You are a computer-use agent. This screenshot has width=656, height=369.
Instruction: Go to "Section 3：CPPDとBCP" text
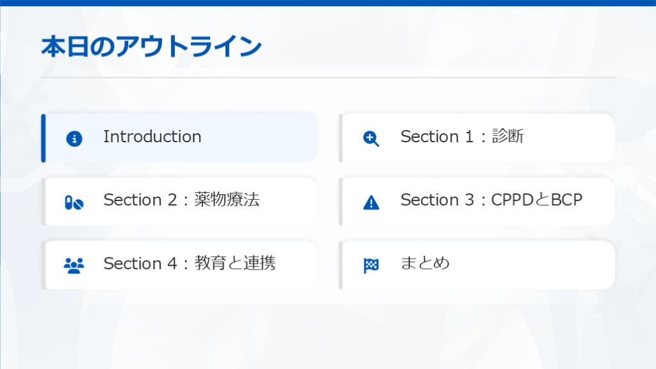(491, 200)
